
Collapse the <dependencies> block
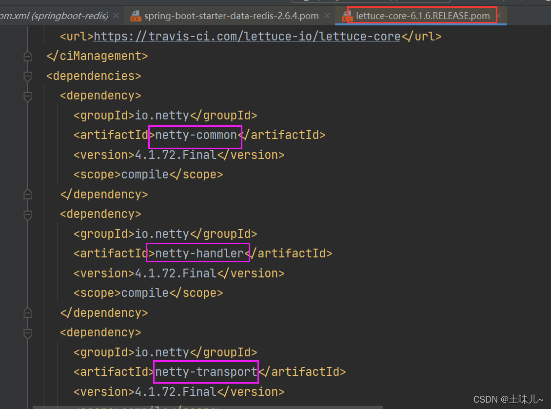pyautogui.click(x=28, y=76)
